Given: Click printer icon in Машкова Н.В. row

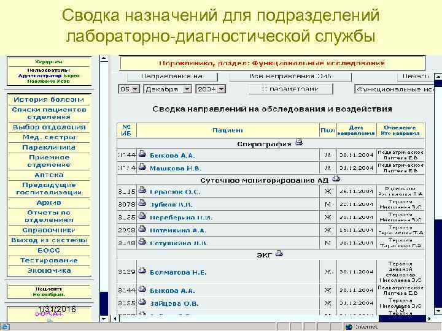Looking at the screenshot, I should pyautogui.click(x=142, y=167).
